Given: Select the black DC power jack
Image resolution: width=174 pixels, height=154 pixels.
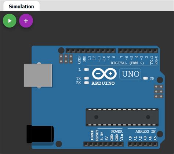Looking at the screenshot, I should click(40, 134).
